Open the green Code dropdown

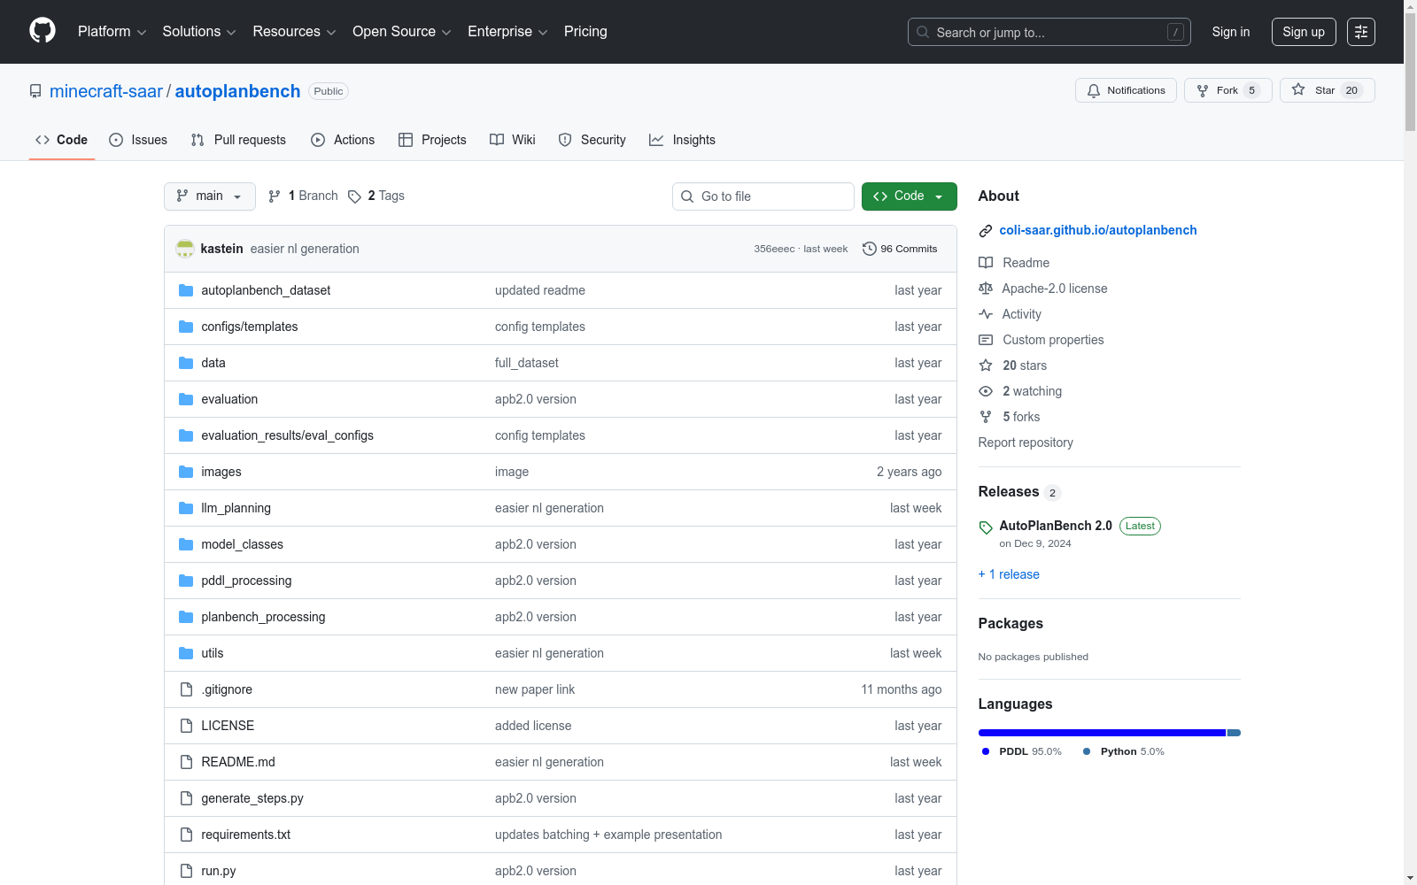point(909,196)
